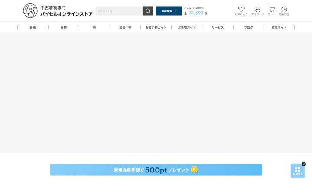
Task: Open the お買い物ガイド menu
Action: coord(156,27)
